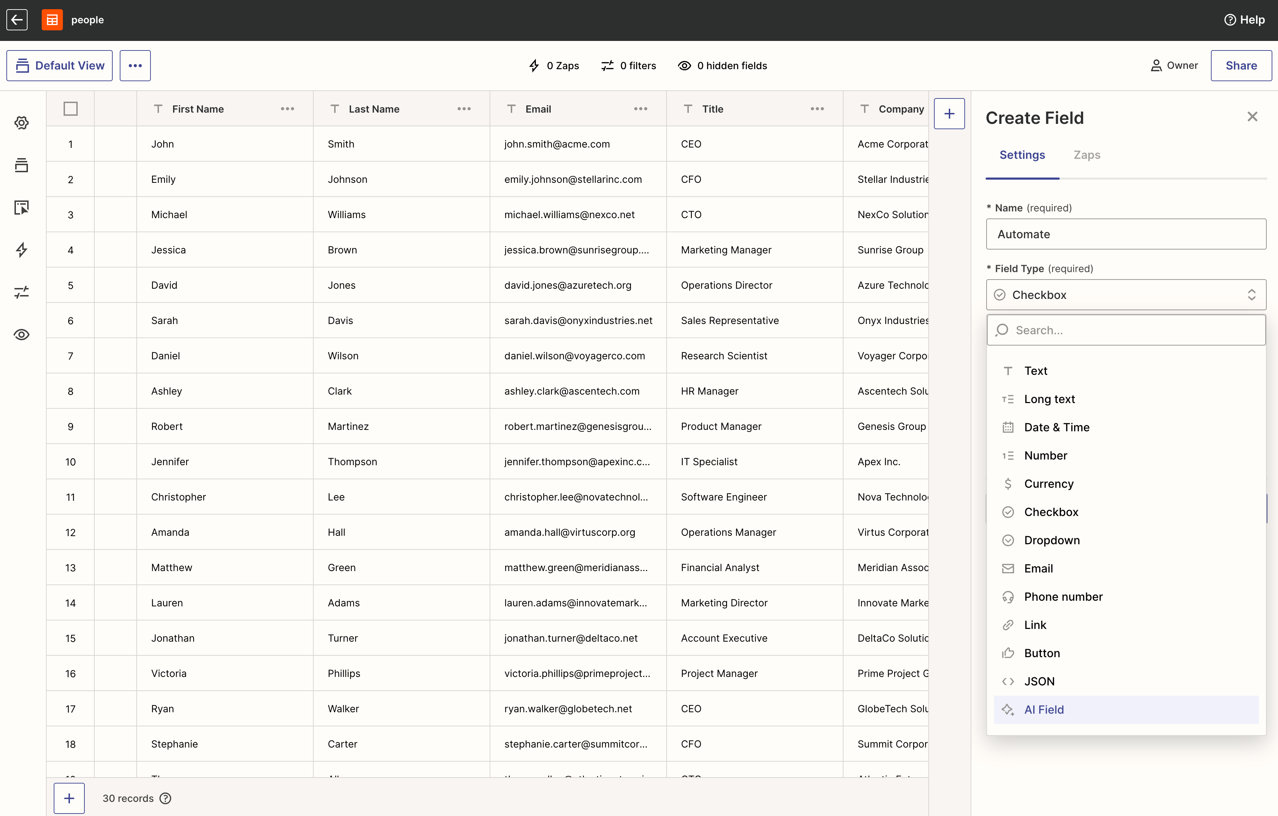Open hidden fields via the sidebar eye icon
Screen dimensions: 1278x816
coord(21,335)
